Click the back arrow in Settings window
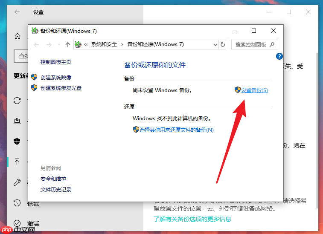Image resolution: width=323 pixels, height=234 pixels. 17,12
